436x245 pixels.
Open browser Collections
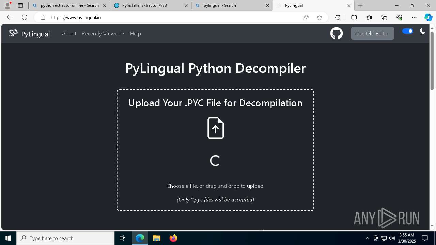click(x=384, y=17)
